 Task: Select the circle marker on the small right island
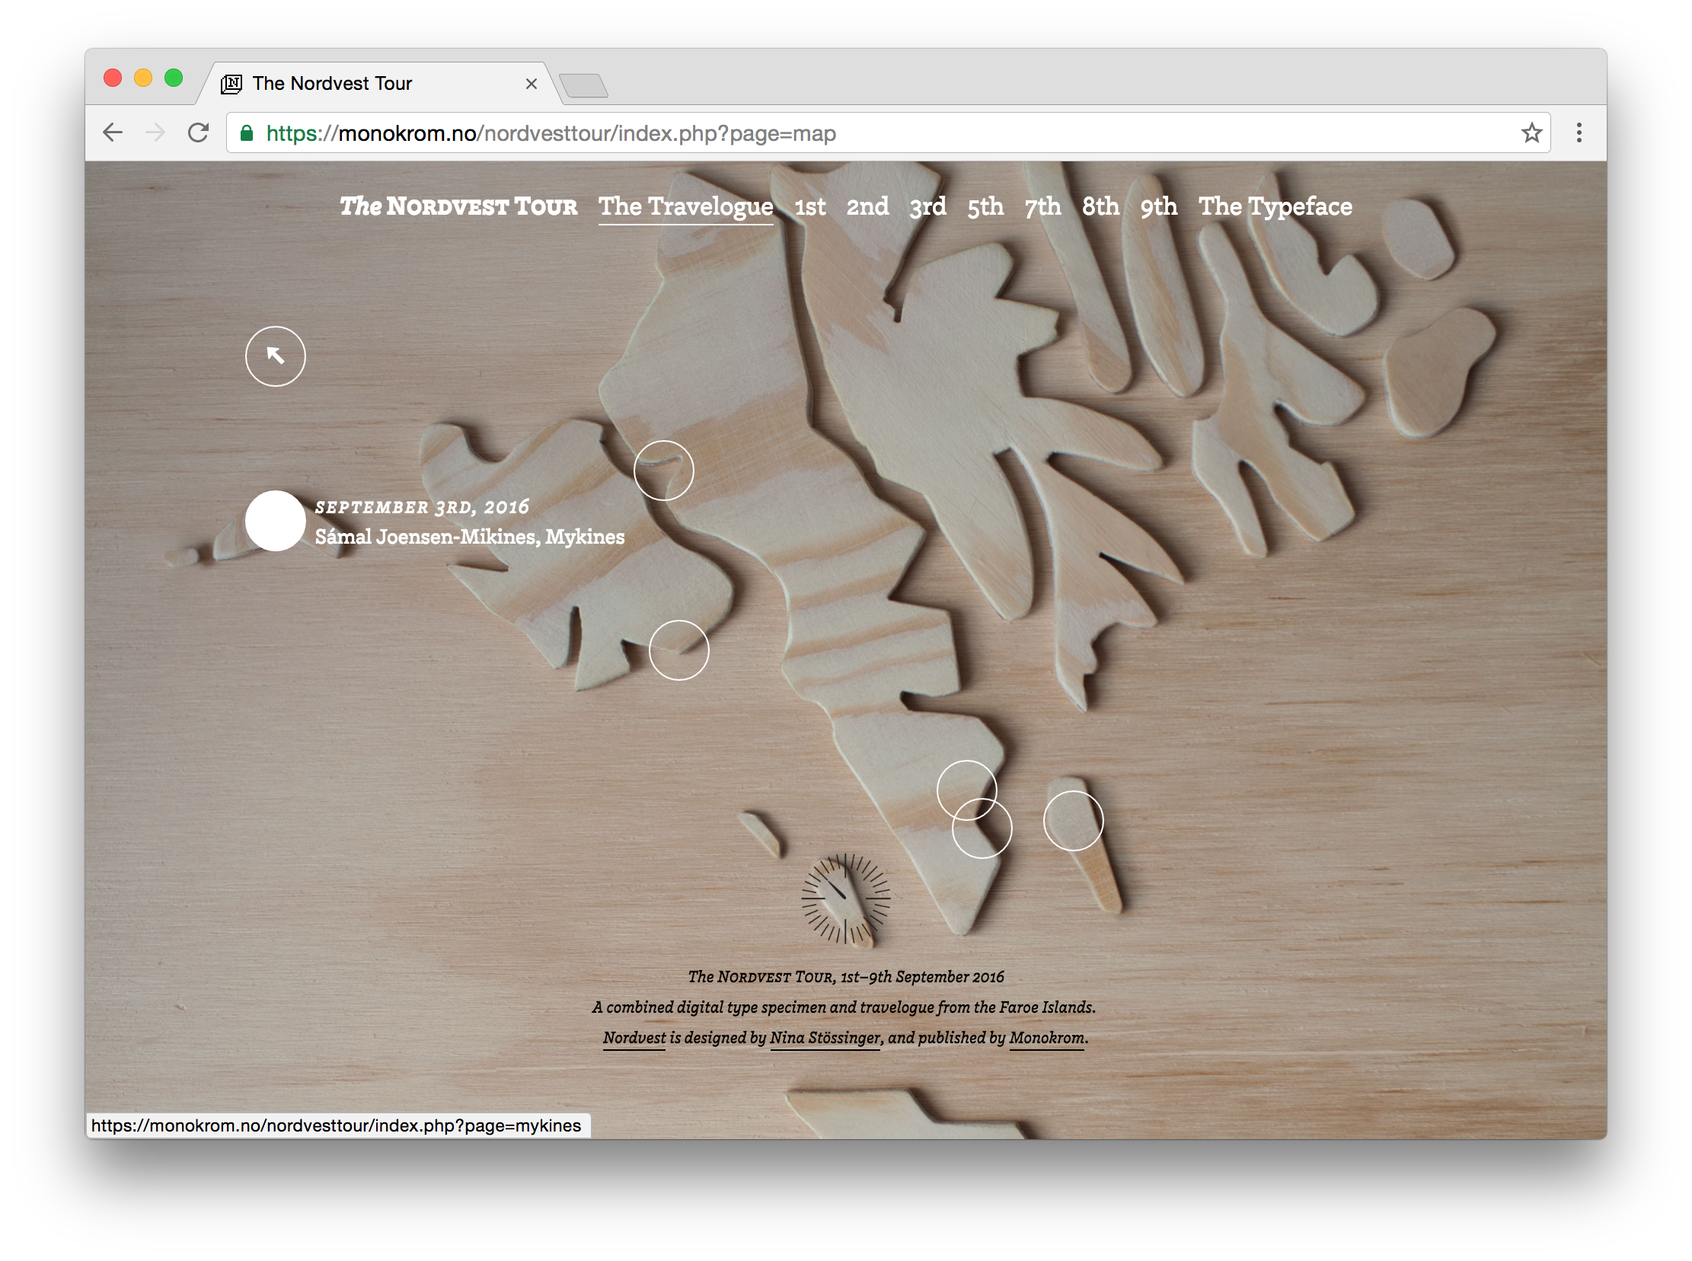[1072, 821]
